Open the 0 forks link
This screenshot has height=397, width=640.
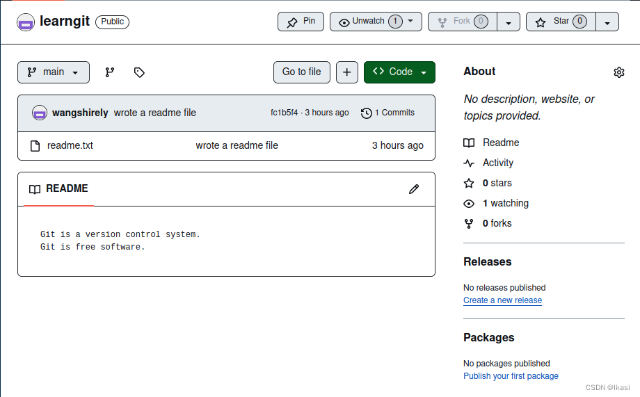(497, 223)
